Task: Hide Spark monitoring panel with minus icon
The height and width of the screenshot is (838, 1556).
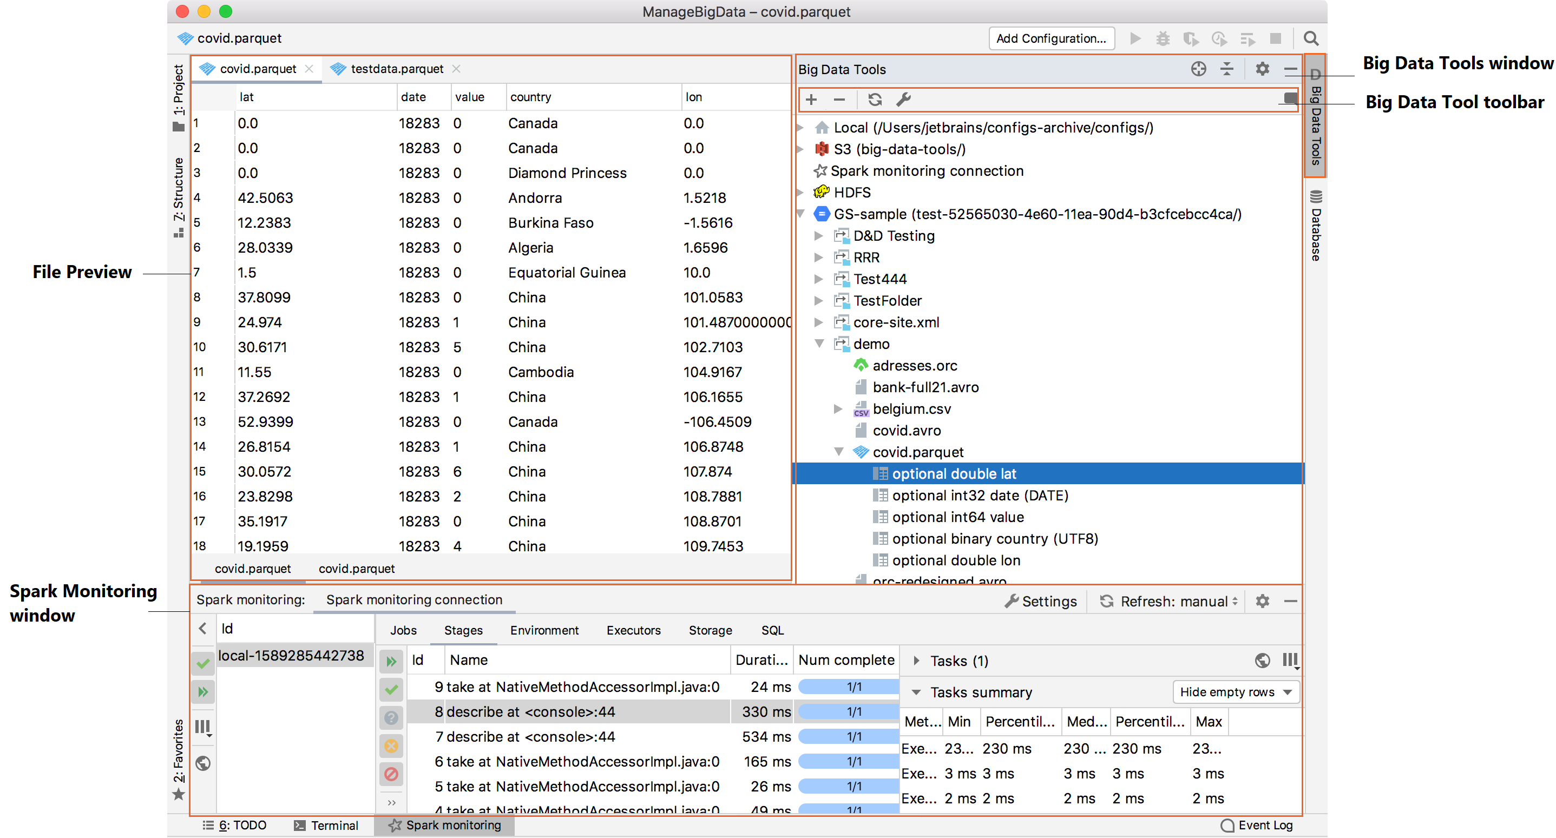Action: (1290, 601)
